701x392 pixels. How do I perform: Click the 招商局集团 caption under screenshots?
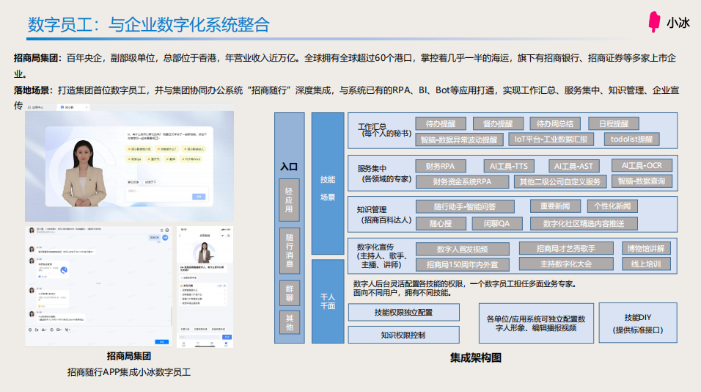[x=129, y=356]
